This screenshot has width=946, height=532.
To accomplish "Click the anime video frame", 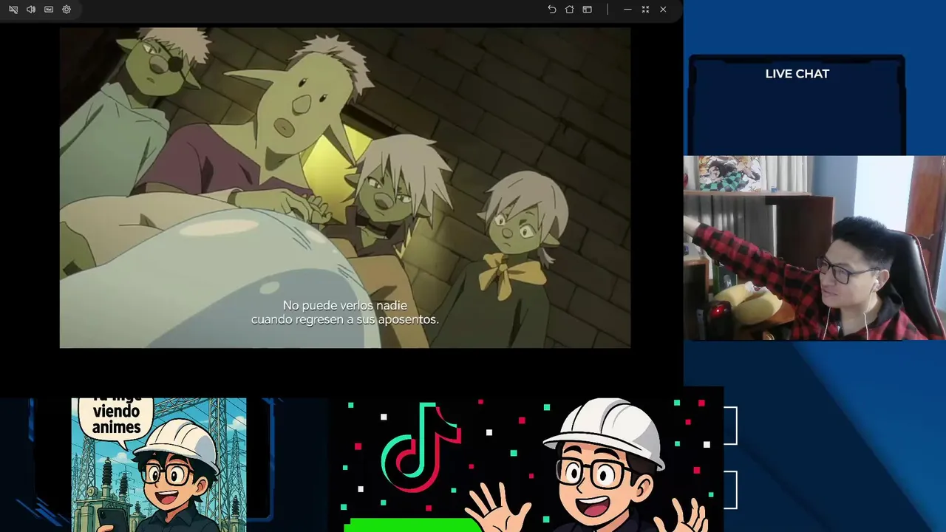I will (x=345, y=188).
